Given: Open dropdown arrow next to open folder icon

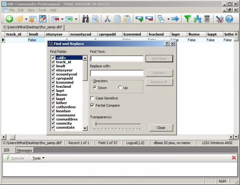Looking at the screenshot, I should pos(26,19).
